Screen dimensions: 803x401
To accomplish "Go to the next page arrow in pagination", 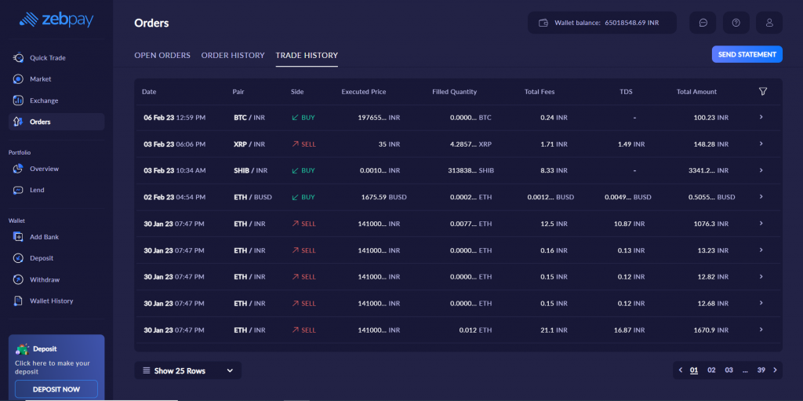I will [x=776, y=370].
